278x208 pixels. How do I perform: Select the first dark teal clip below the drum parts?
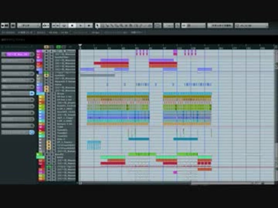tap(139, 139)
